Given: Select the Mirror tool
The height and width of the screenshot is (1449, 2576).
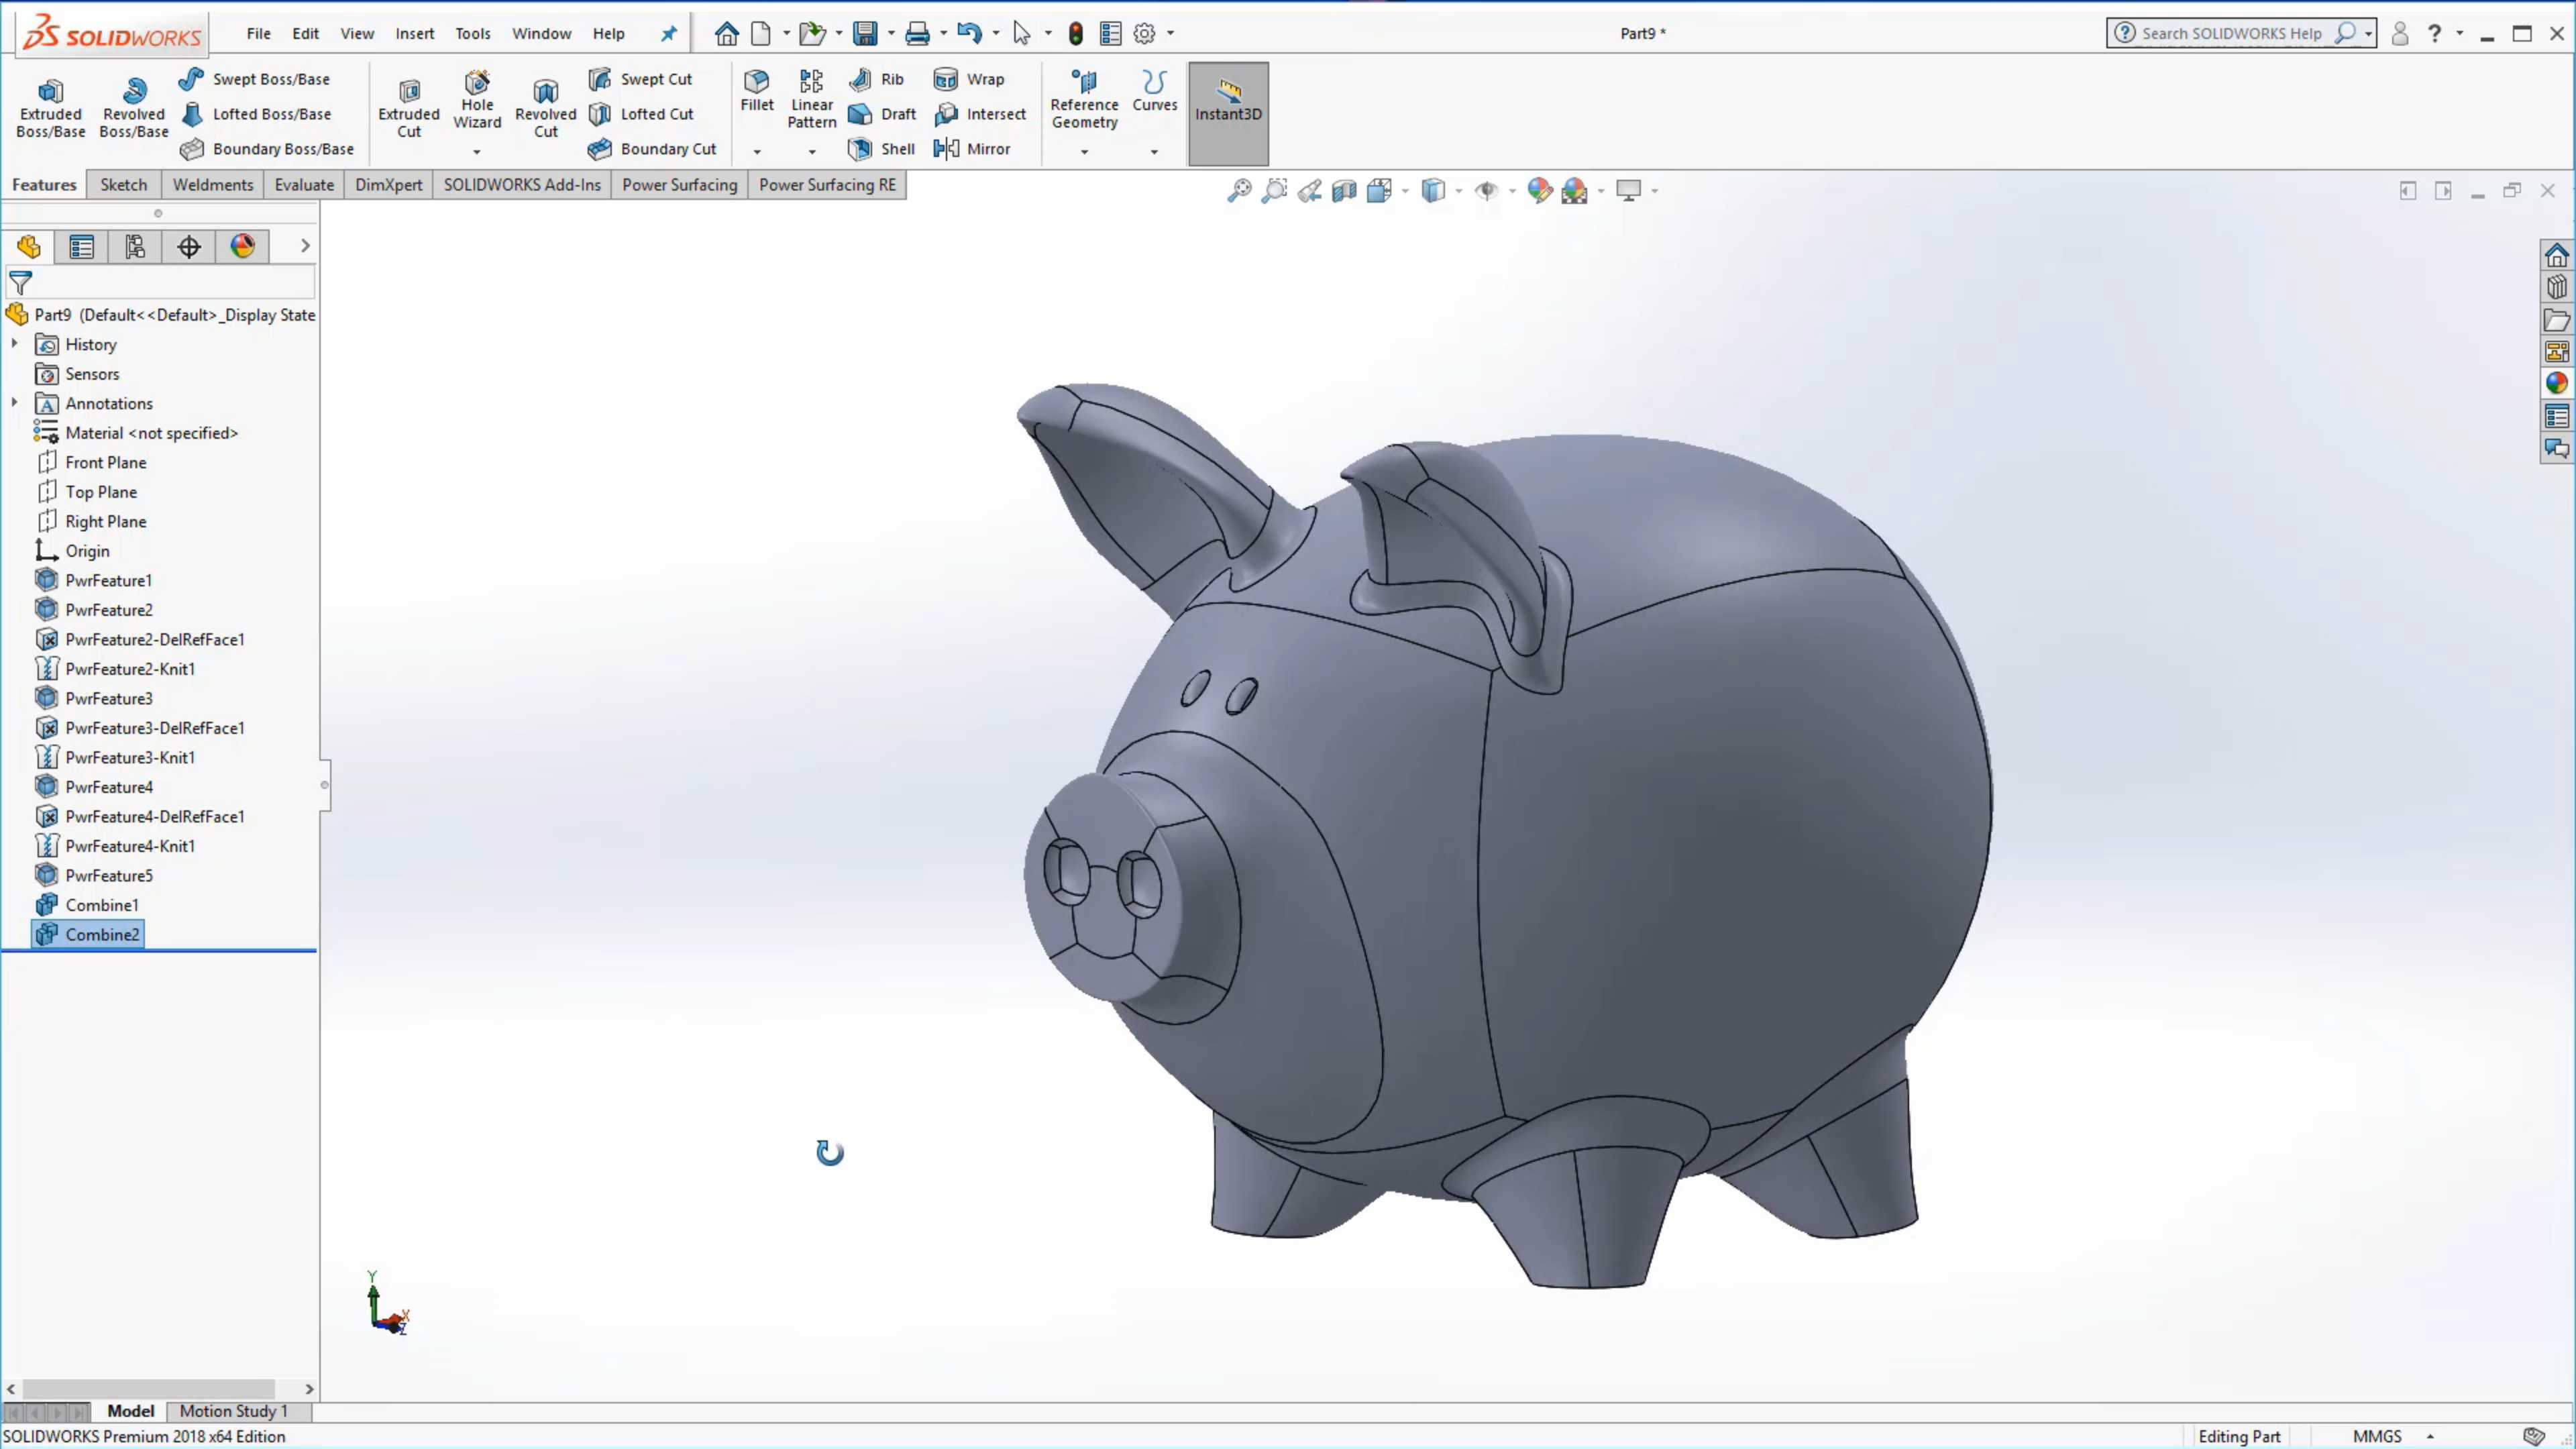Looking at the screenshot, I should pyautogui.click(x=972, y=149).
